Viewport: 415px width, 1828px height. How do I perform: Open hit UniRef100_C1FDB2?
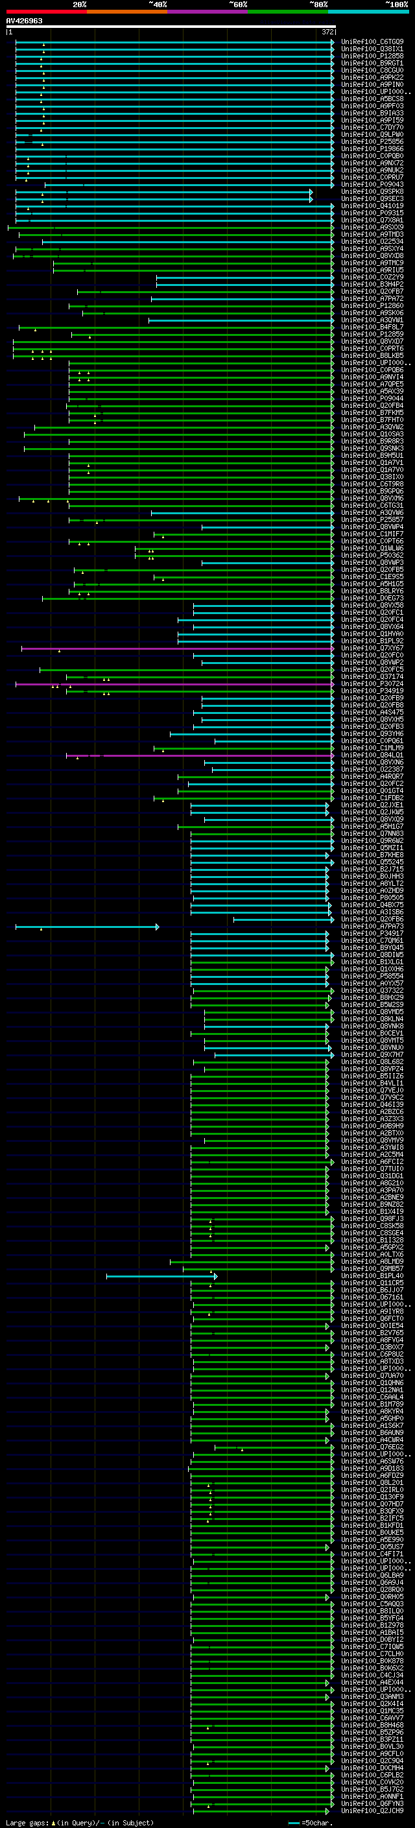click(x=372, y=798)
